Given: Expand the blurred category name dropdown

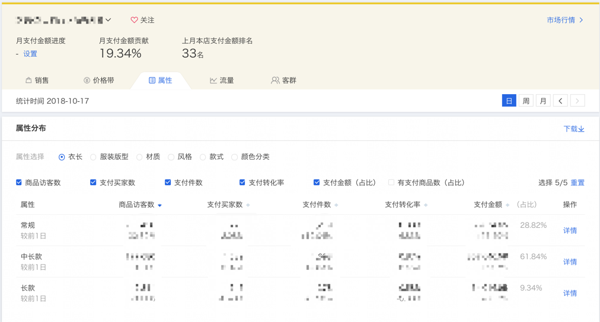Looking at the screenshot, I should (x=108, y=20).
